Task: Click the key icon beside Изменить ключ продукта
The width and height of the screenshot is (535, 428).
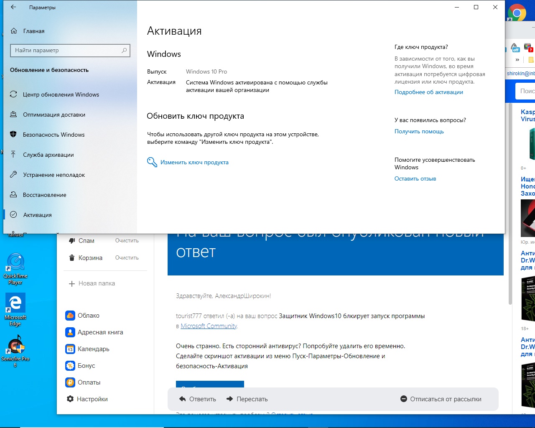Action: click(x=152, y=162)
